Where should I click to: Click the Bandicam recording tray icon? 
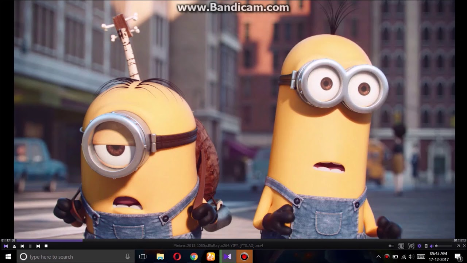coord(387,256)
